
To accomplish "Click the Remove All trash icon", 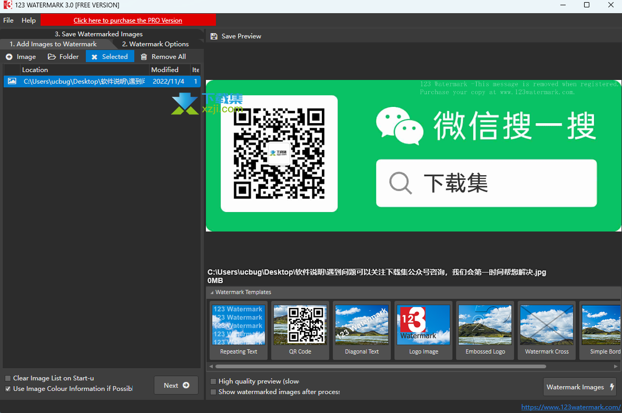I will pyautogui.click(x=144, y=57).
